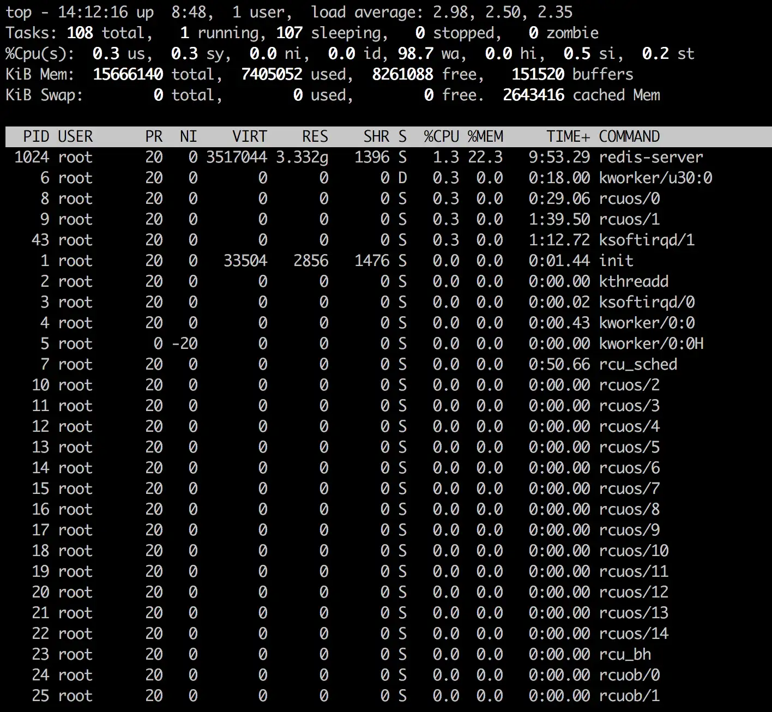The height and width of the screenshot is (712, 772).
Task: Click the 3517044 VIRT value
Action: point(237,157)
